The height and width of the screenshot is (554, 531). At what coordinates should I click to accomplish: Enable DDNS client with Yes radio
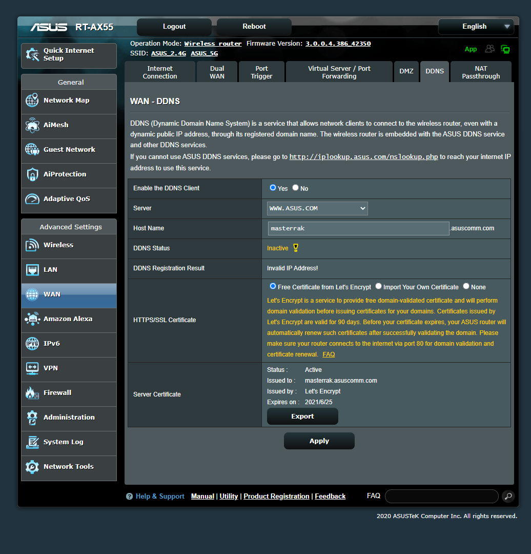273,188
